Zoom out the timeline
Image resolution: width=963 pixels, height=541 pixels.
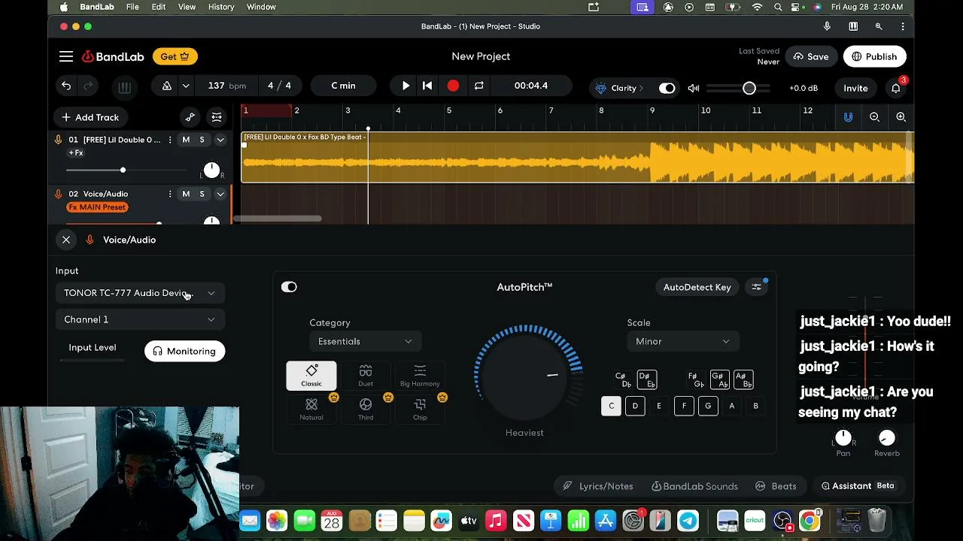(x=874, y=117)
